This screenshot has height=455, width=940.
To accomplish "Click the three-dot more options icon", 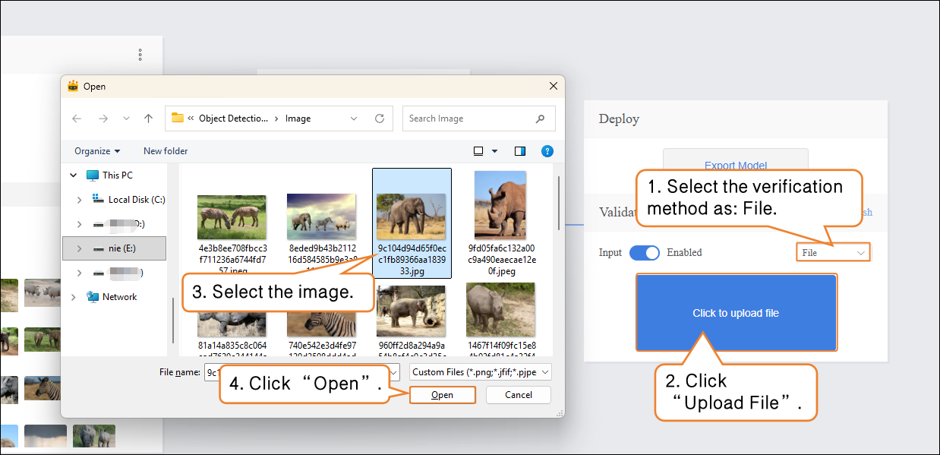I will 140,55.
